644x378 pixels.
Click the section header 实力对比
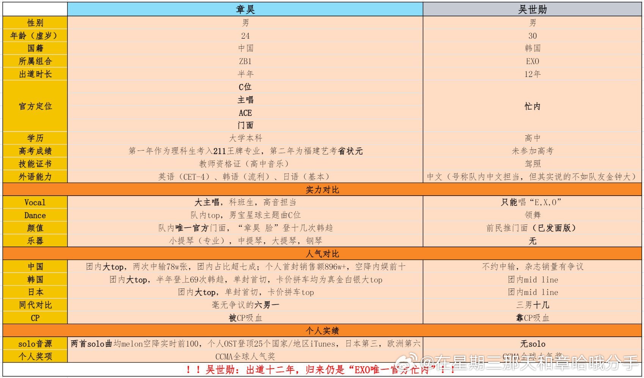[x=322, y=190]
